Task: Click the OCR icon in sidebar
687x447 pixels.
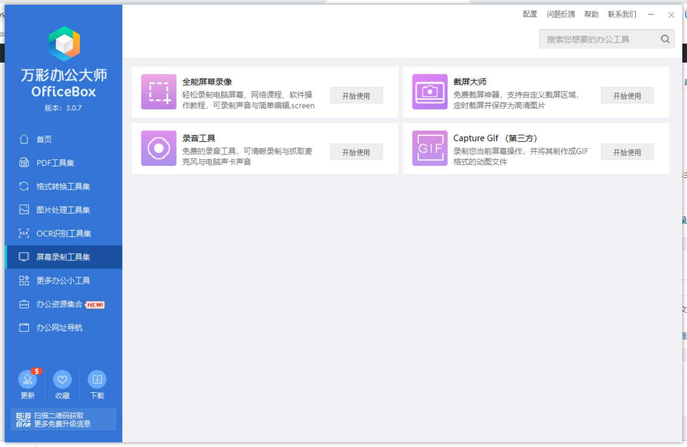Action: [24, 233]
